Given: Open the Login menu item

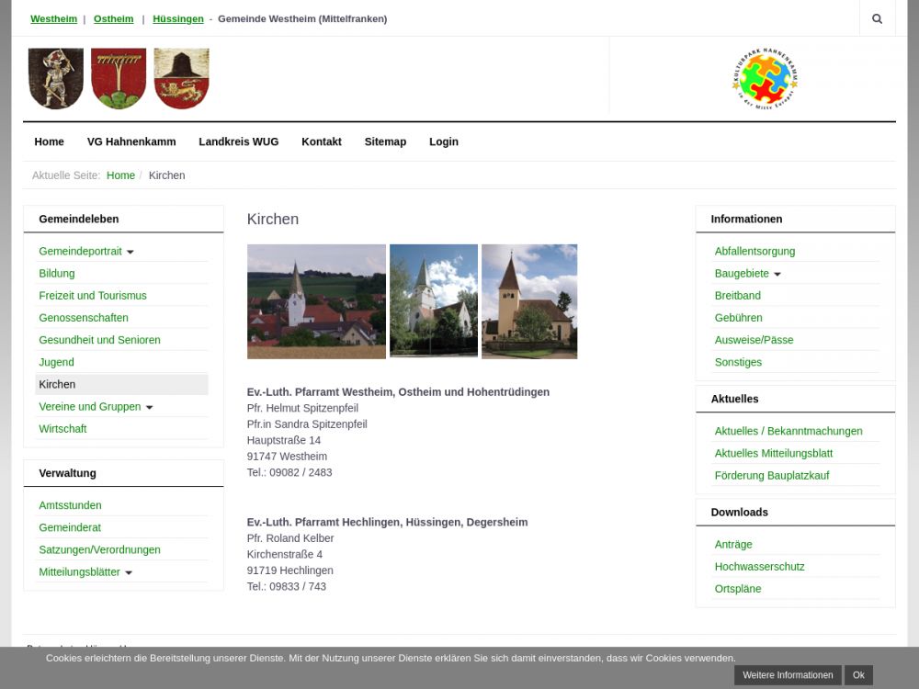Looking at the screenshot, I should pos(443,141).
